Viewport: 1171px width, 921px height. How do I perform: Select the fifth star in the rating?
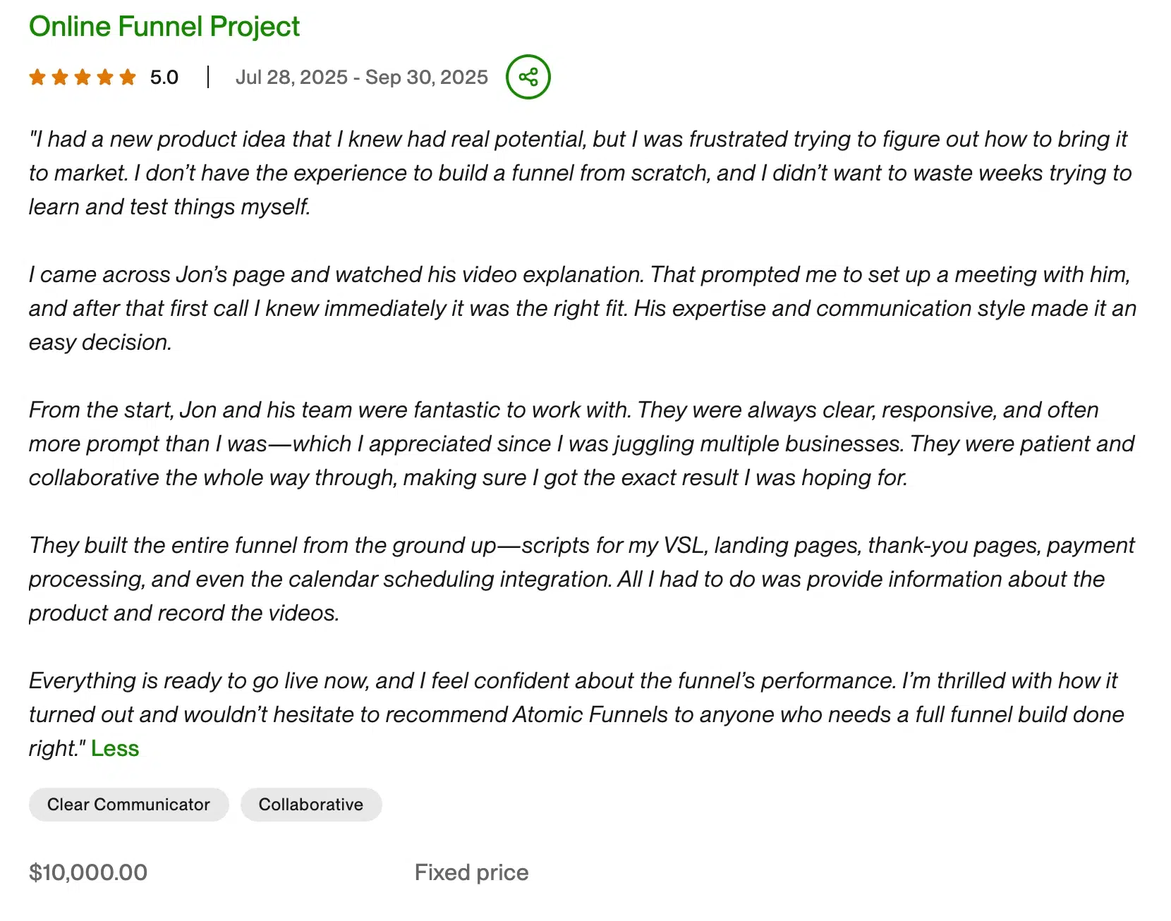click(127, 77)
